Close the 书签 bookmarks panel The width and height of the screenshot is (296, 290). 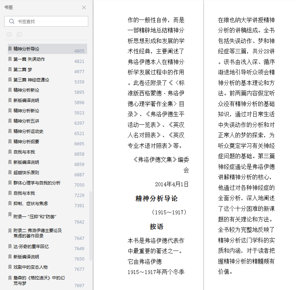click(84, 7)
